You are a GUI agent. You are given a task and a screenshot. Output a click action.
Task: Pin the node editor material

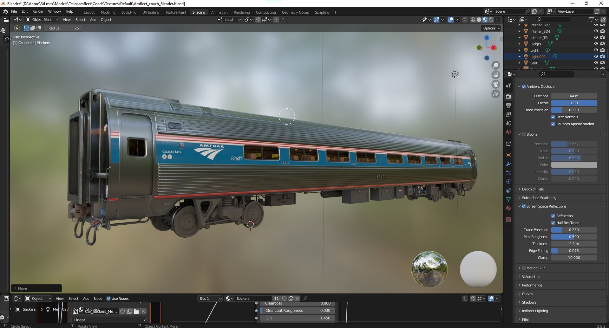305,299
